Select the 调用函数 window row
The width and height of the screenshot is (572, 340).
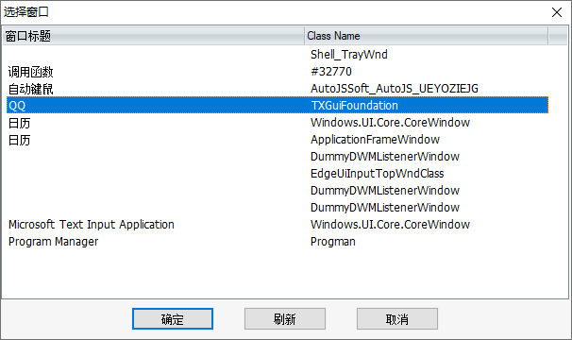tap(278, 72)
